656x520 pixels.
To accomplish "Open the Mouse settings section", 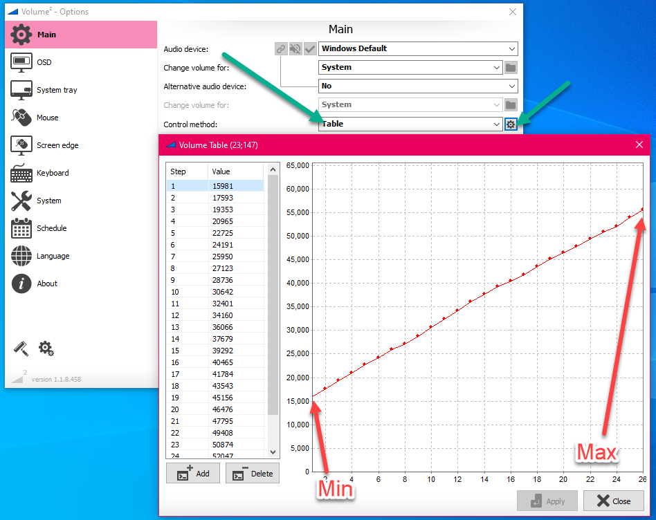I will click(x=81, y=118).
